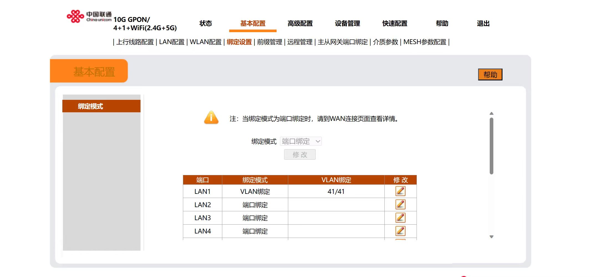Go to 上行线路配置 submenu

tap(135, 42)
